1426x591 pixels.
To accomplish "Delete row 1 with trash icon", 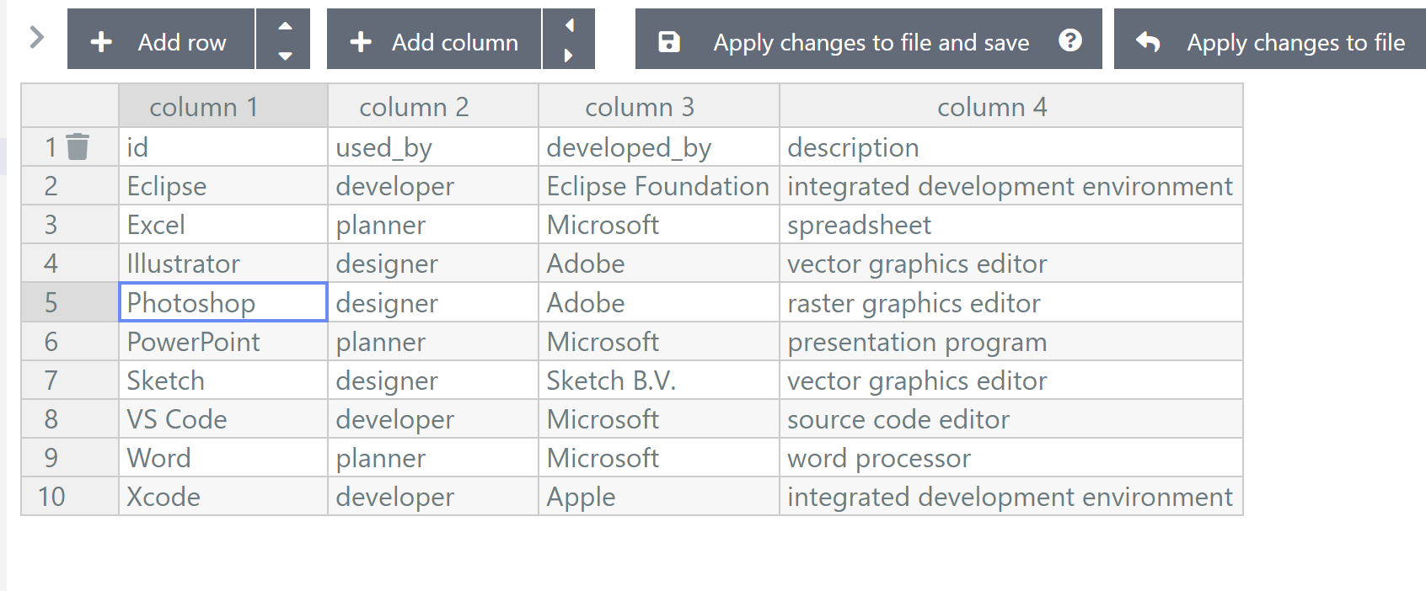I will (78, 146).
